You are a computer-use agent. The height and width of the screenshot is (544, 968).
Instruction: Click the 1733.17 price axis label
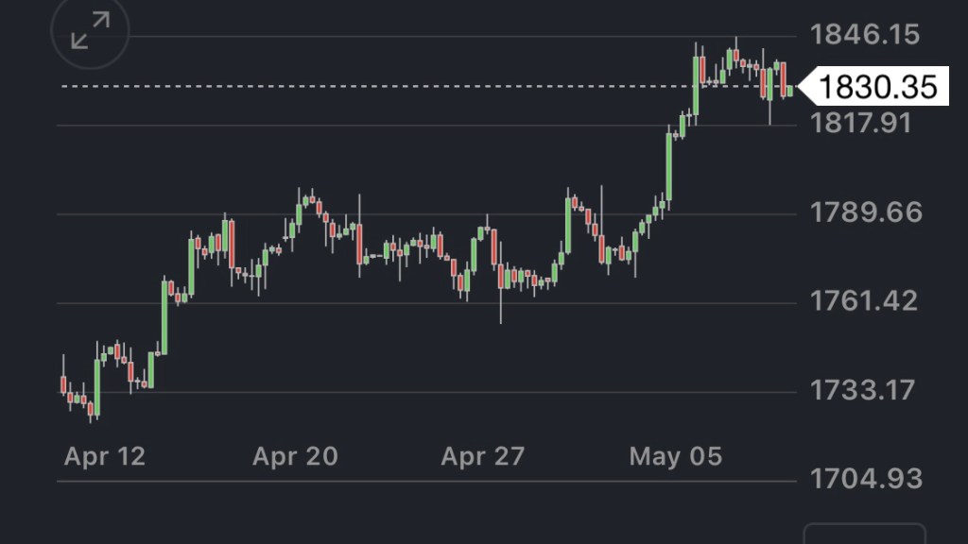pyautogui.click(x=863, y=390)
